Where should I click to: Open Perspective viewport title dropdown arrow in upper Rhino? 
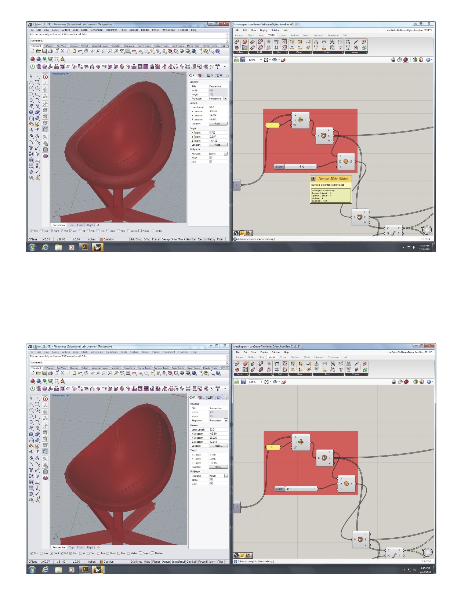click(x=68, y=74)
